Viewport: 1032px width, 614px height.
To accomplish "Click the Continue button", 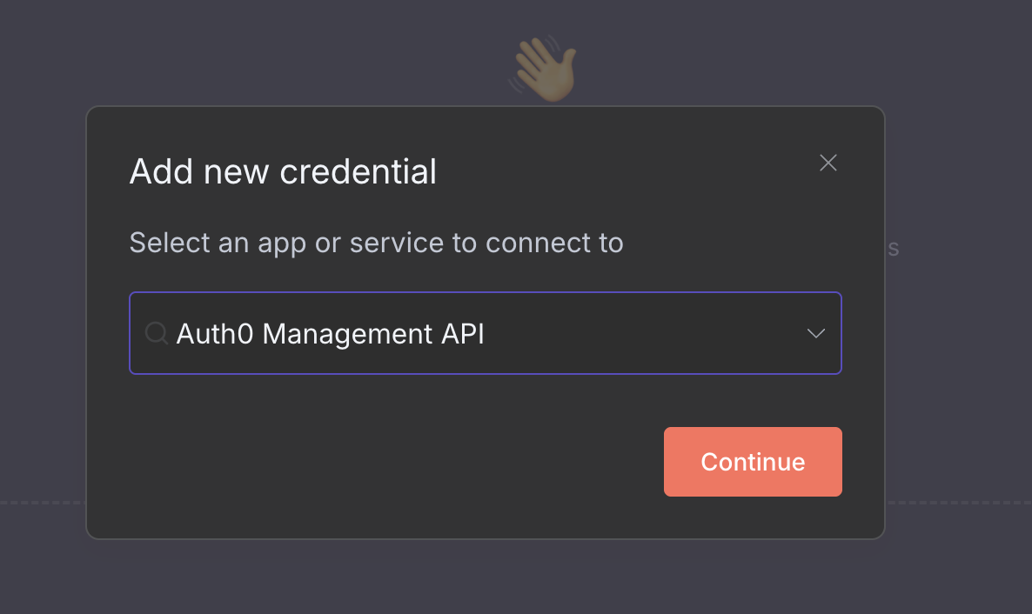I will [752, 462].
